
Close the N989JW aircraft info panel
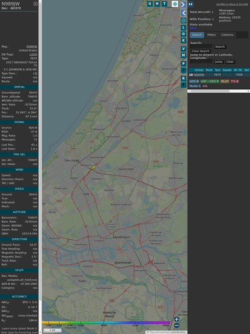coord(35,4)
